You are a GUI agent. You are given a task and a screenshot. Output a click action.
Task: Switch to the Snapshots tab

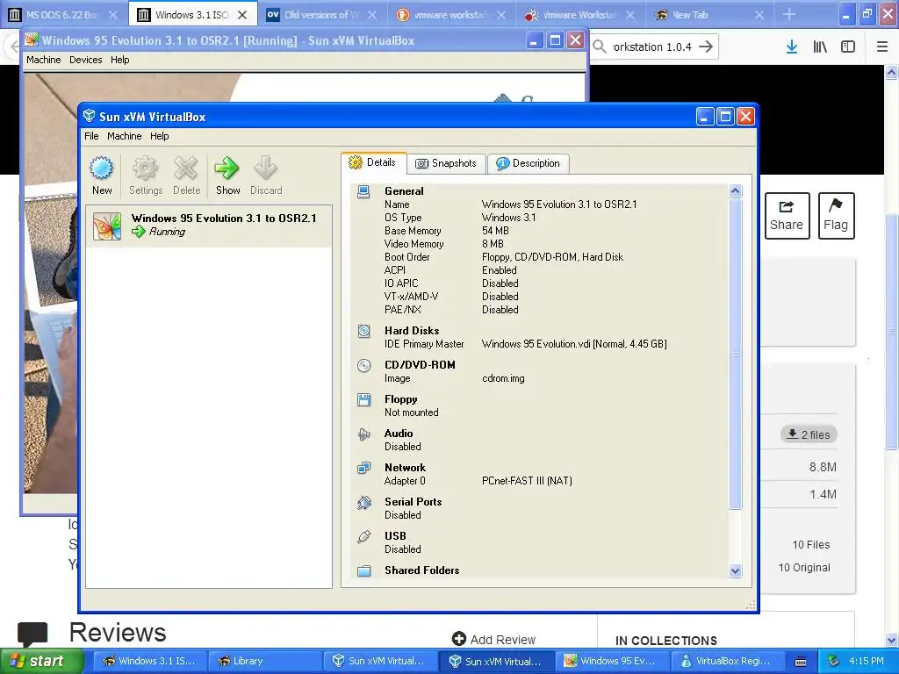[x=446, y=163]
